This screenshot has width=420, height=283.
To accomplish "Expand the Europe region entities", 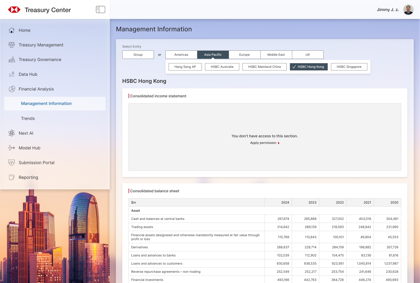I will tap(244, 55).
